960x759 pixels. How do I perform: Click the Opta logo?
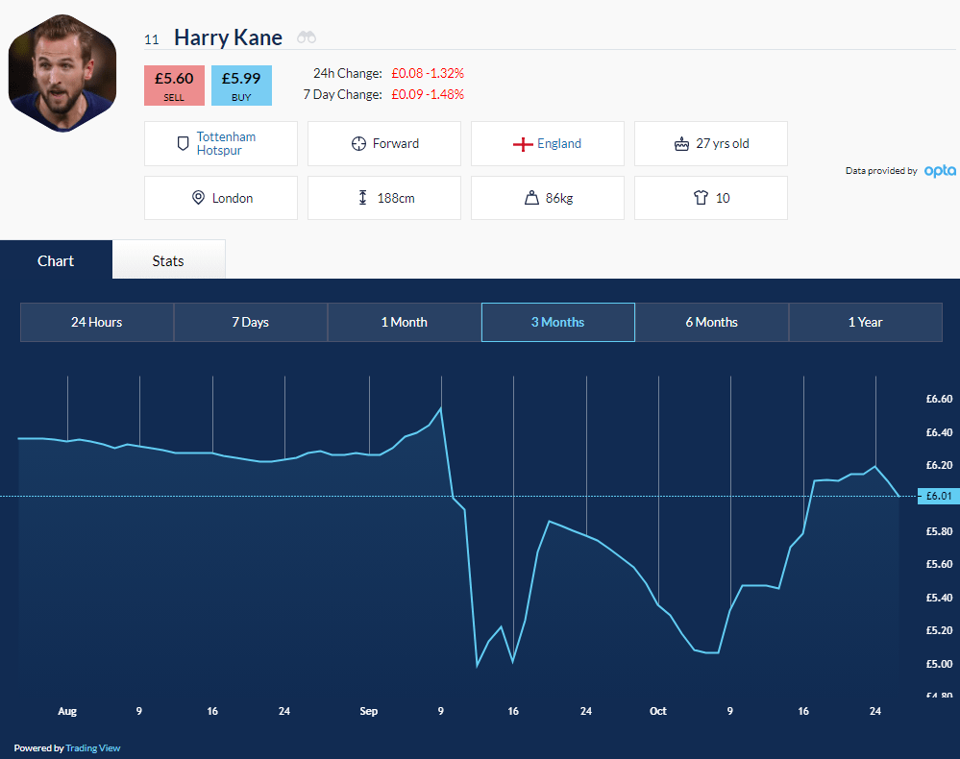pos(940,171)
